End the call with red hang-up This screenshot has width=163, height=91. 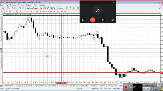point(93,20)
